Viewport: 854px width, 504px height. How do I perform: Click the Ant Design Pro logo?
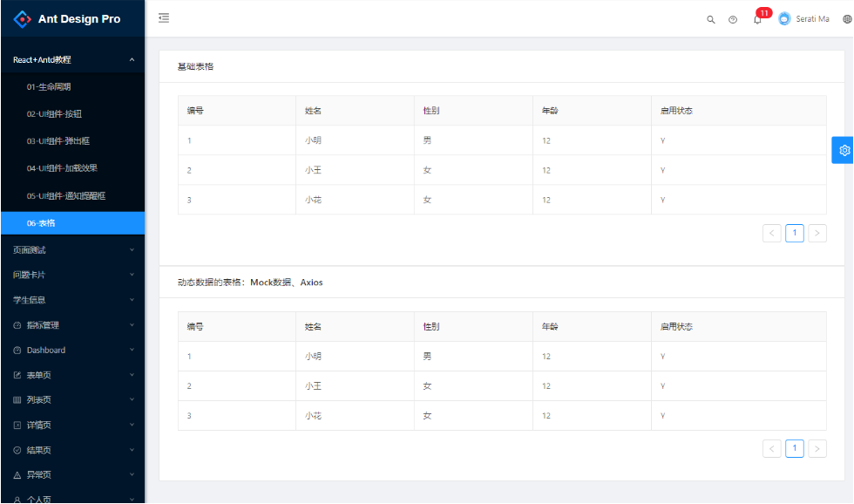(x=65, y=17)
